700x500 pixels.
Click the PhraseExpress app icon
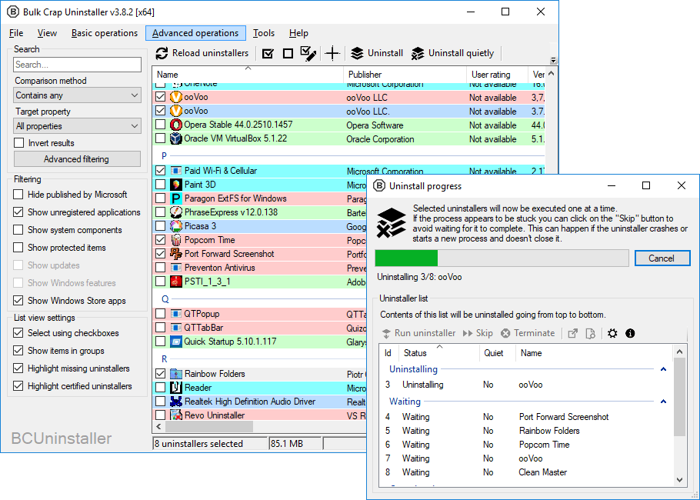176,212
